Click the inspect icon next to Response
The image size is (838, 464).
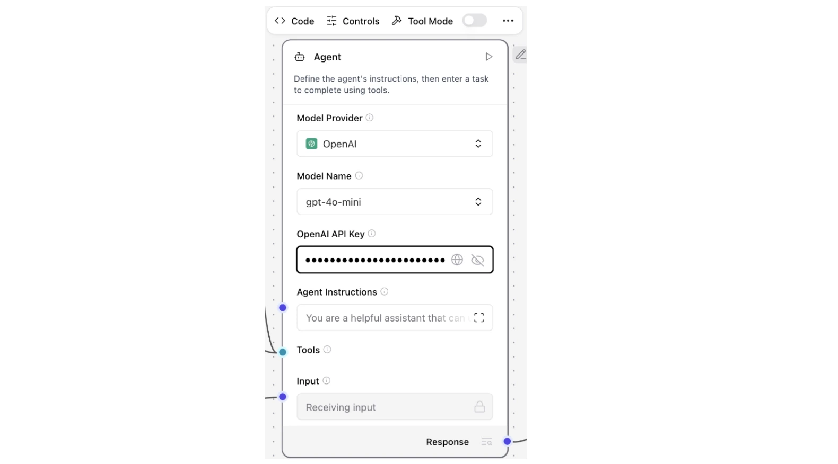486,442
